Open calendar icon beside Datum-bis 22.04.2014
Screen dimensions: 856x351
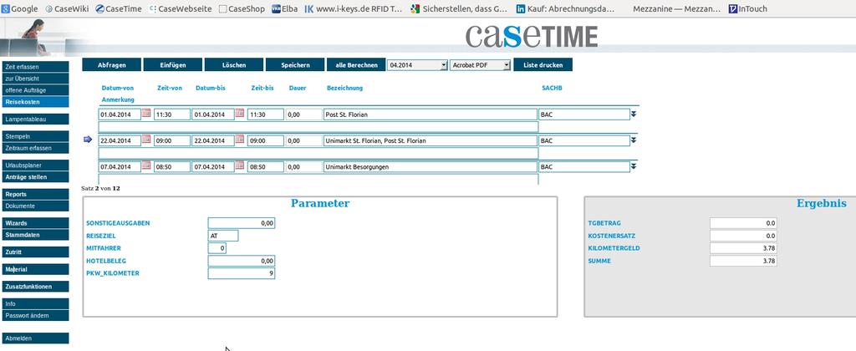(240, 140)
